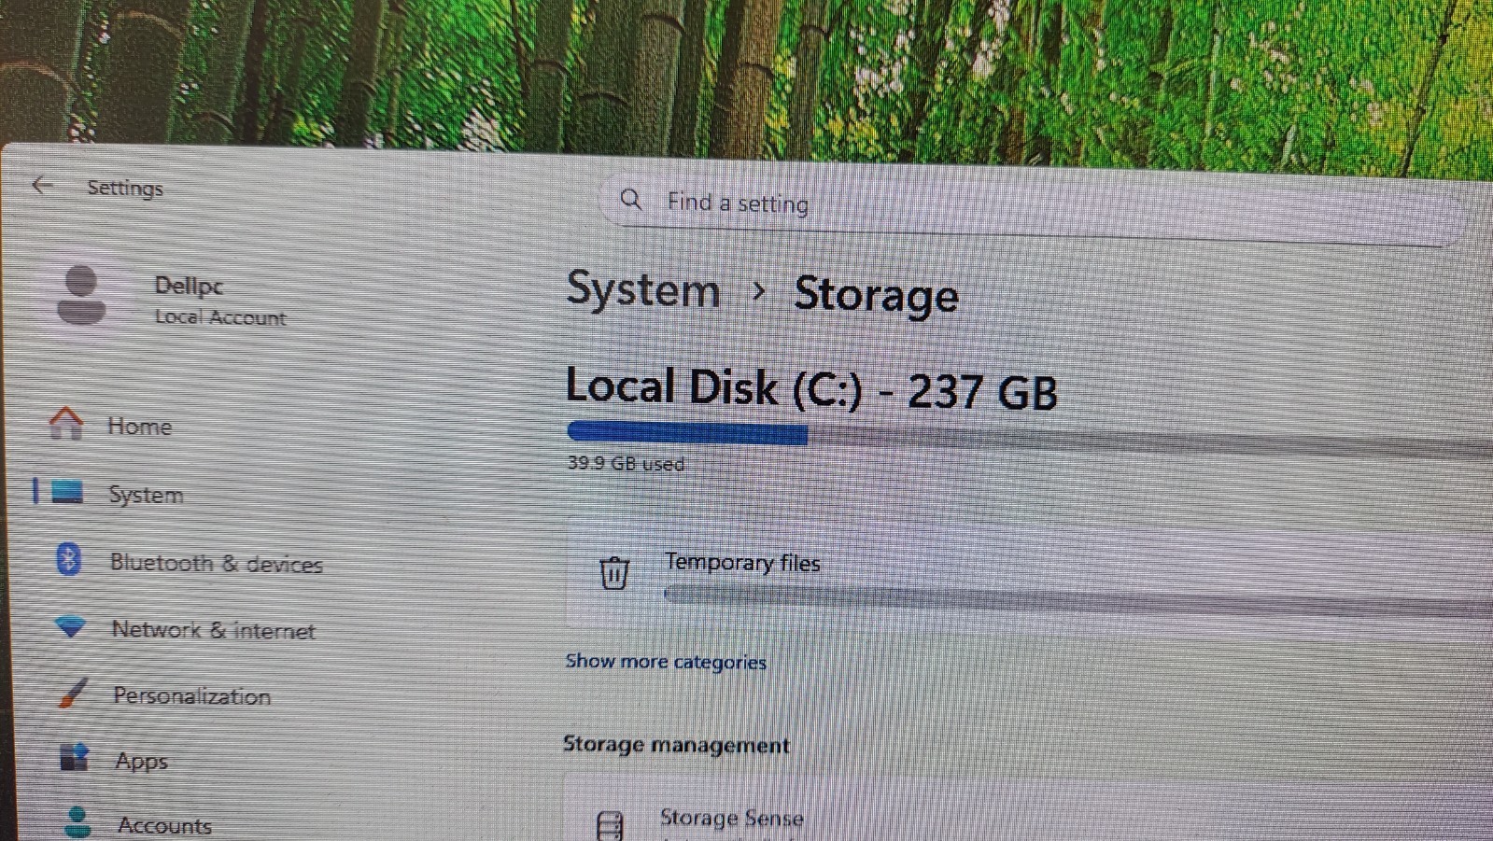Click the System monitor icon in sidebar
1493x841 pixels.
(x=66, y=491)
